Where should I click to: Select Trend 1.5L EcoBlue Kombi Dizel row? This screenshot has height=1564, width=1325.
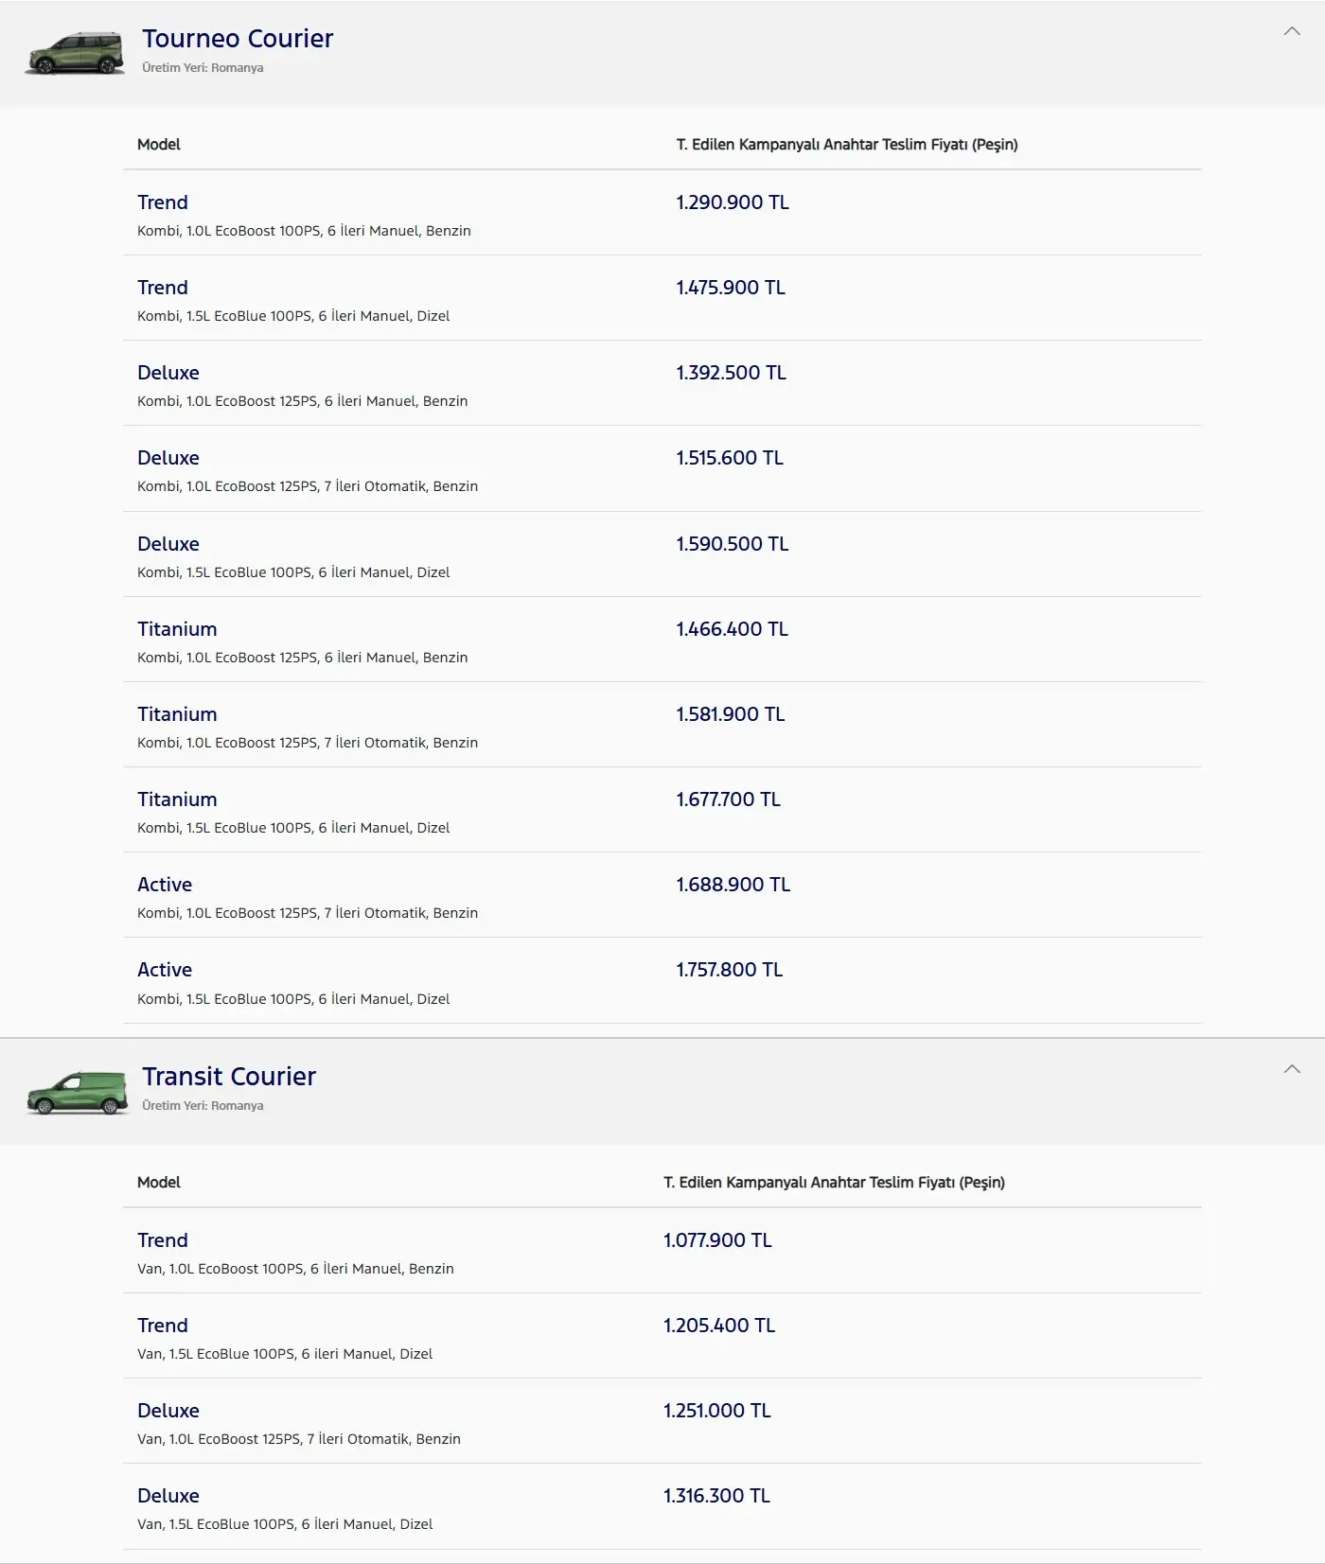tap(662, 299)
